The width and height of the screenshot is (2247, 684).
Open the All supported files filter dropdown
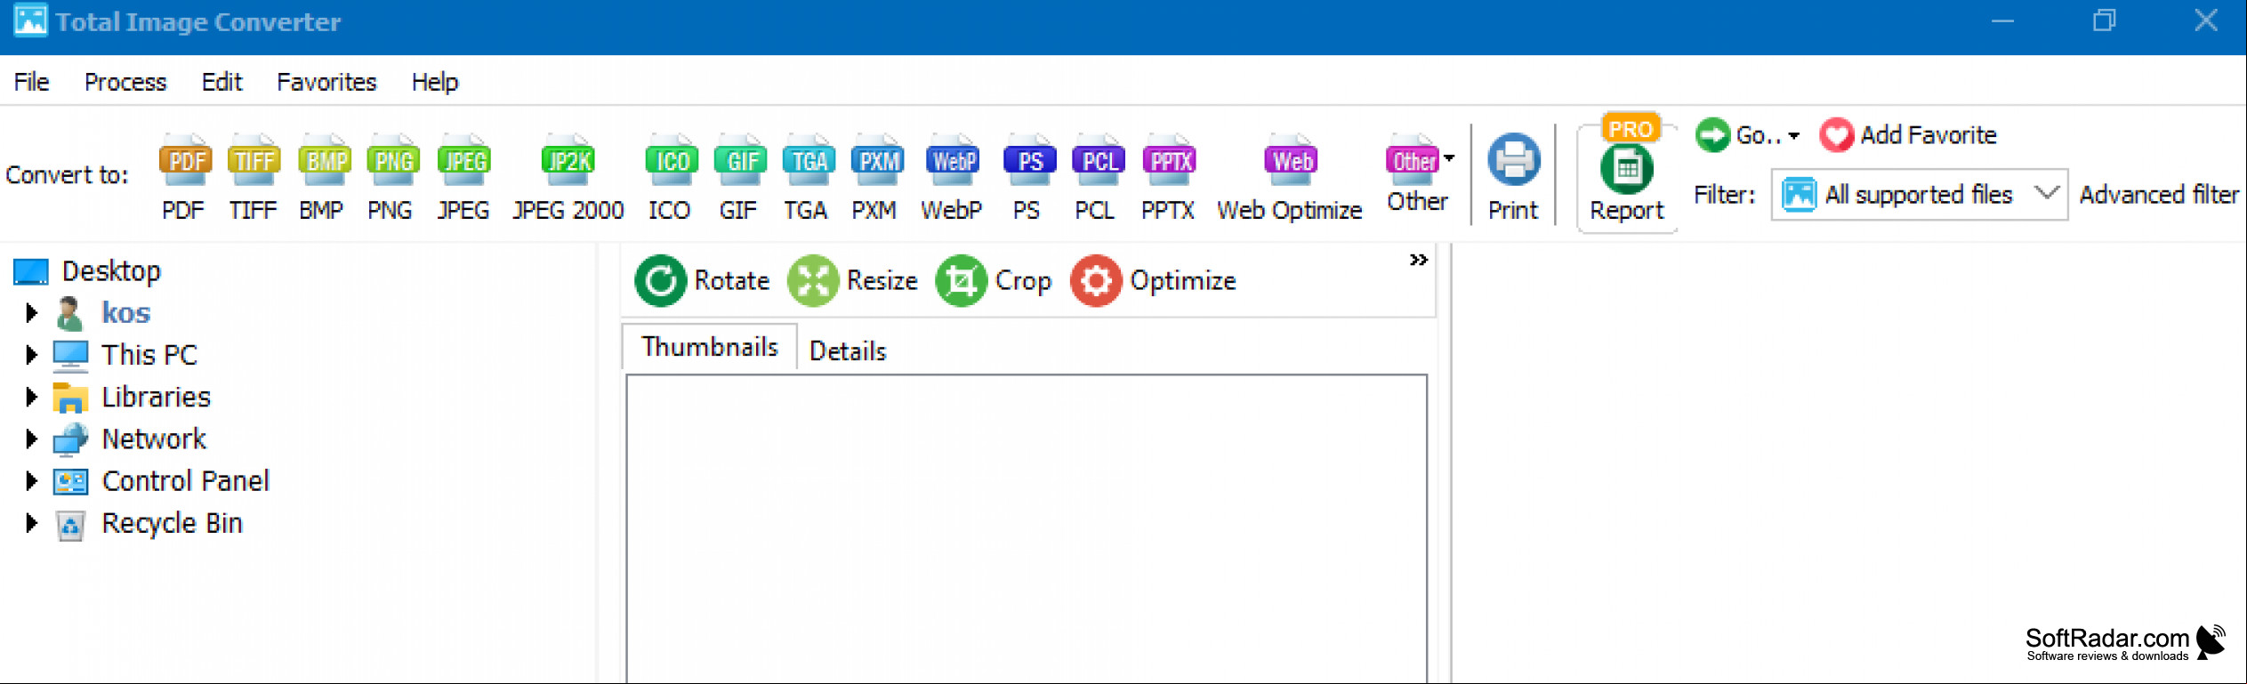tap(1918, 195)
